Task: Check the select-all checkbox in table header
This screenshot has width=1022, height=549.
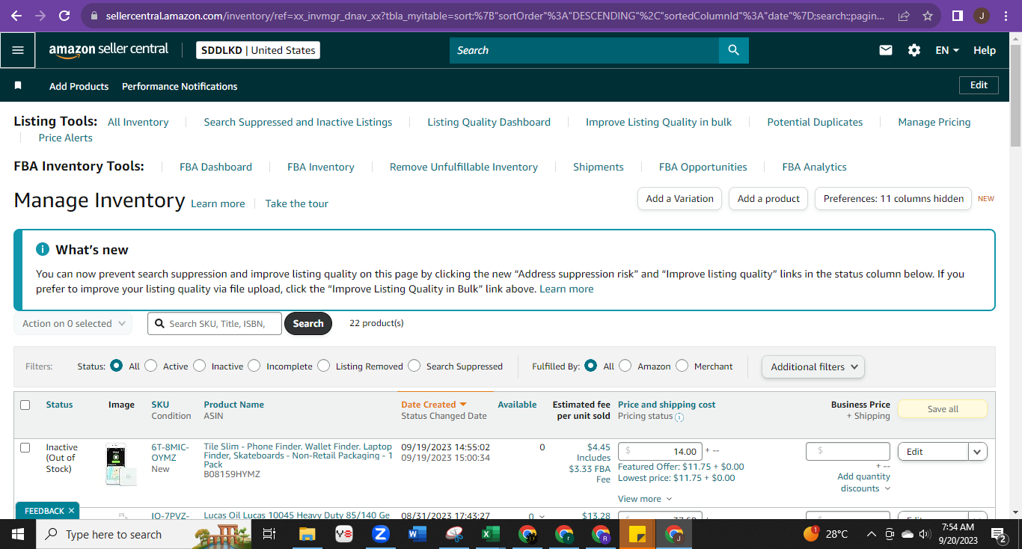Action: pos(25,405)
